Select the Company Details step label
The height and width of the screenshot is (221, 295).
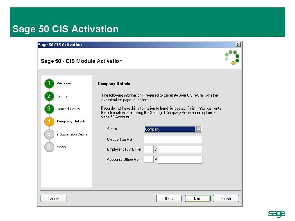coord(71,121)
